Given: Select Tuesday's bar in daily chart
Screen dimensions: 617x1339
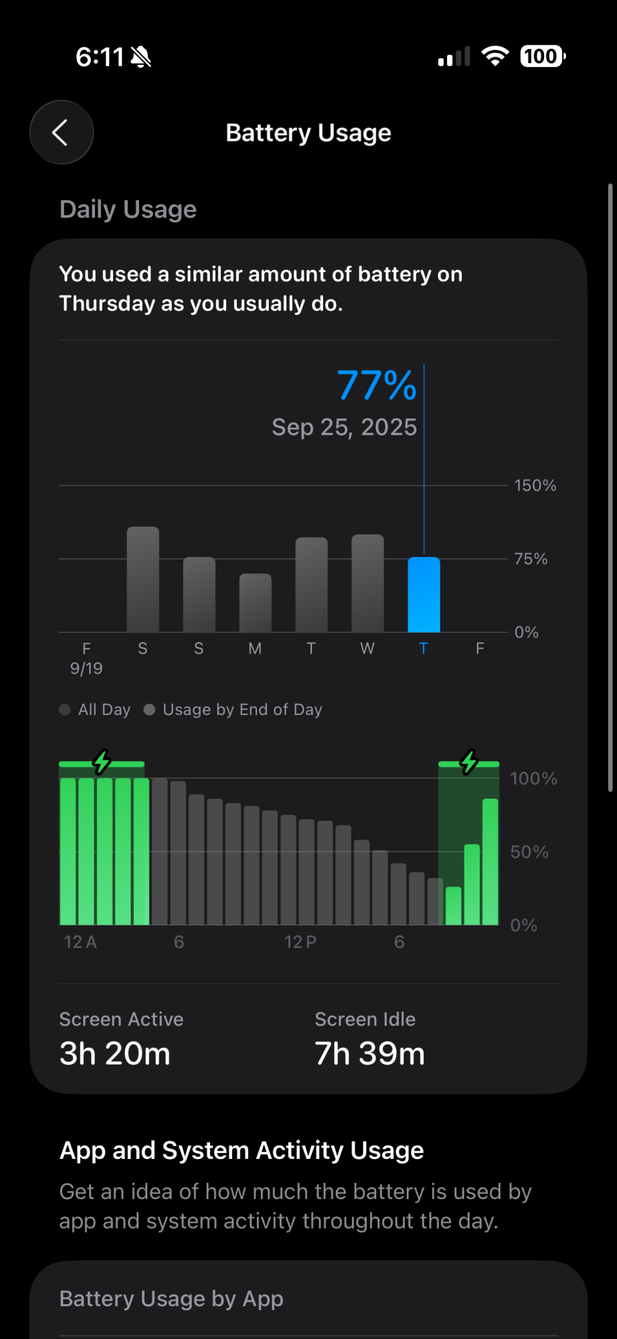Looking at the screenshot, I should click(311, 584).
